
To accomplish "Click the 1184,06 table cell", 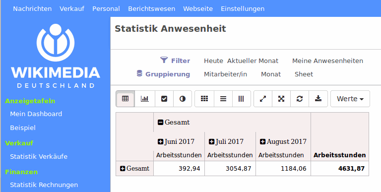I will click(283, 168).
